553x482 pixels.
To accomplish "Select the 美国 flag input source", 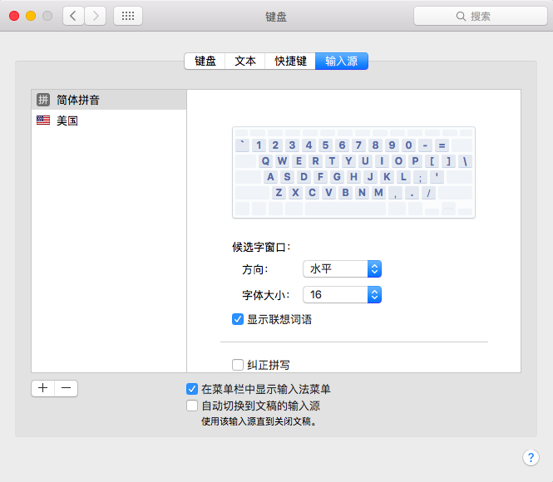I will 43,120.
